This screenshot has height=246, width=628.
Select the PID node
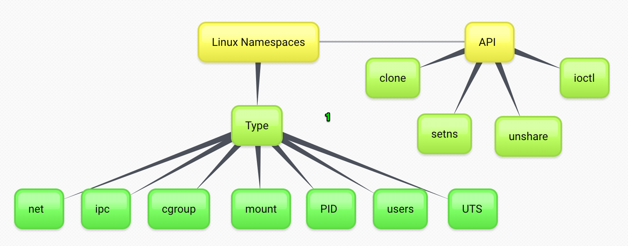[331, 209]
